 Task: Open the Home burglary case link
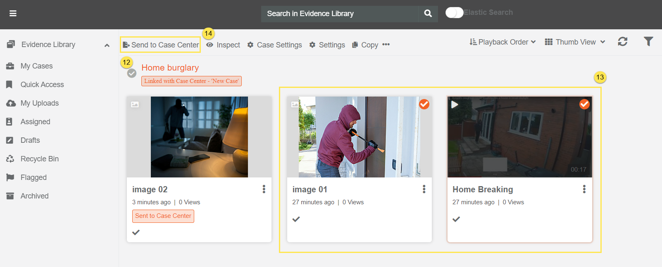click(170, 68)
